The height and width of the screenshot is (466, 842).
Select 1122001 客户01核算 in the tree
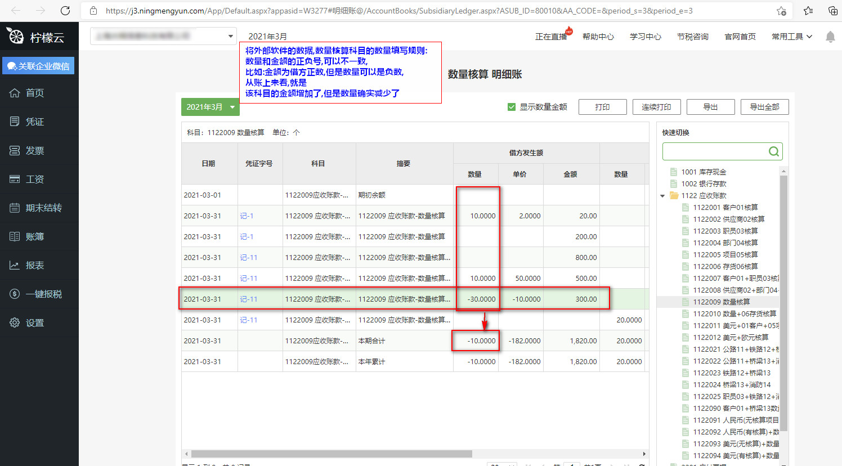coord(725,207)
